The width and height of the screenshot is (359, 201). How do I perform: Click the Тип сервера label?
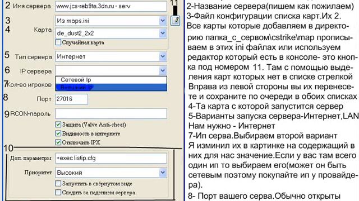34,57
